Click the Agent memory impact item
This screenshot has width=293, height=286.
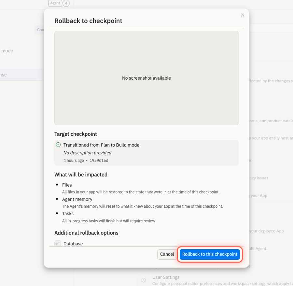[77, 199]
